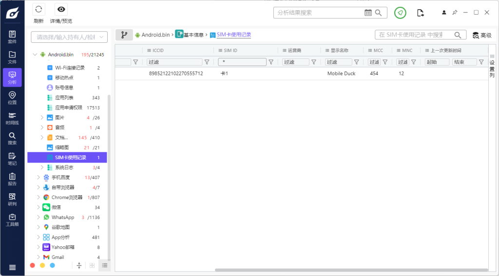Click the export file icon in title bar
499x276 pixels.
tap(420, 13)
